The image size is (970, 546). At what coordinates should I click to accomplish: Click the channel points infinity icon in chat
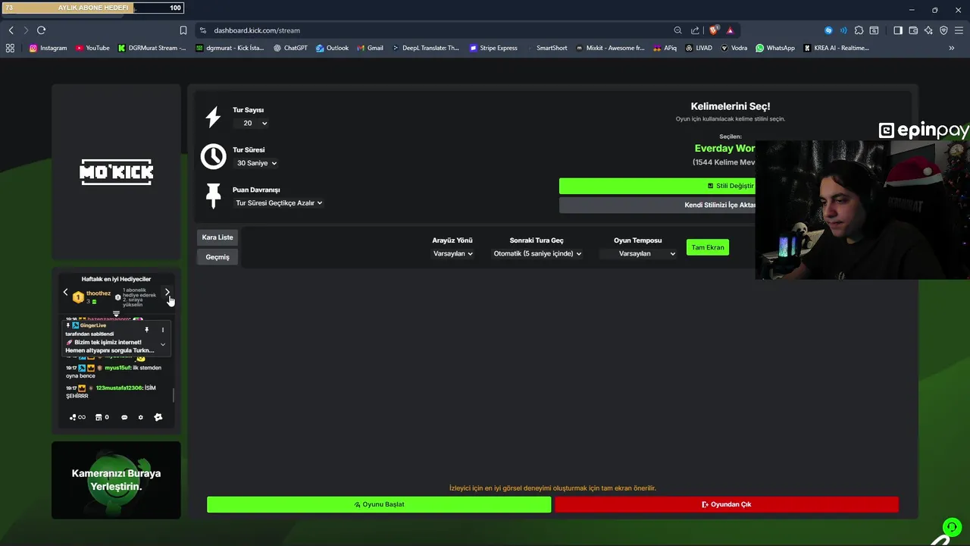pyautogui.click(x=77, y=417)
